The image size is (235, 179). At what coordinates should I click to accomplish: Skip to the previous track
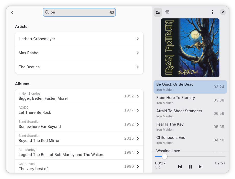click(180, 167)
